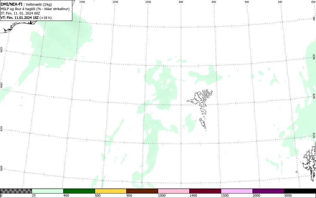The height and width of the screenshot is (198, 316).
Task: Select the pink 1000–1400 legend swatch
Action: (x=174, y=191)
